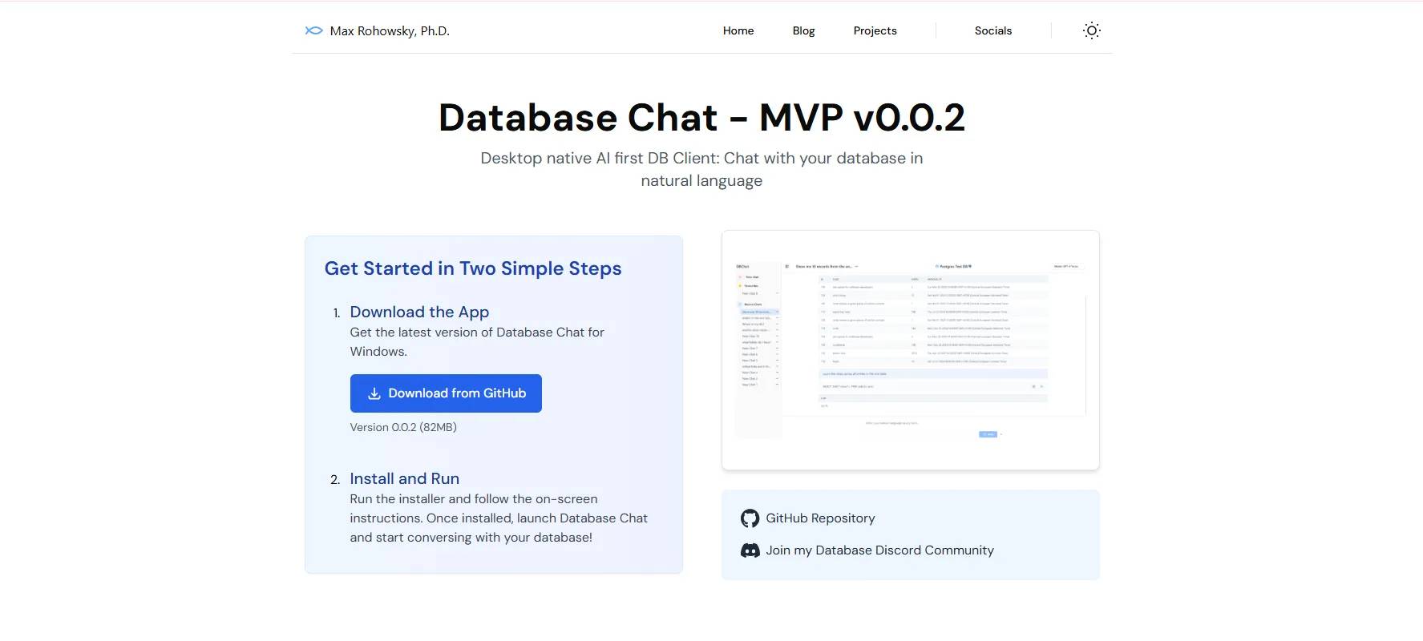Screen dimensions: 1423x641
Task: Open the Socials menu
Action: point(993,30)
